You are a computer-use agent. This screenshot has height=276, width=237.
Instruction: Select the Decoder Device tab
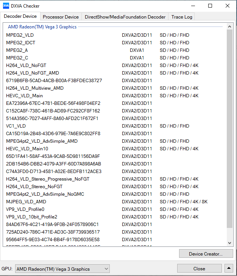point(20,16)
